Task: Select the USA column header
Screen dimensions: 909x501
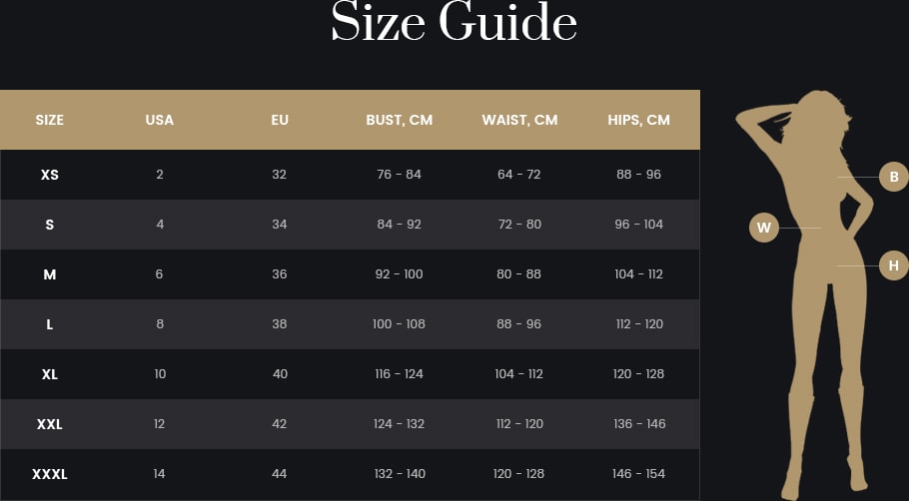Action: coord(160,120)
